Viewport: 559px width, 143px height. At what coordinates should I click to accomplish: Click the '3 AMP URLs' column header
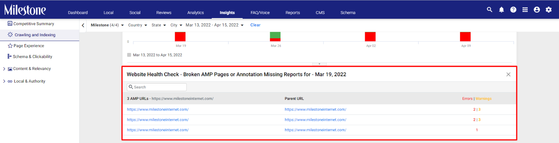[x=170, y=98]
